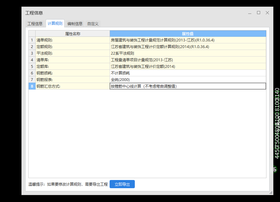The height and width of the screenshot is (202, 280).
Task: Select row number 2 header
Action: coord(32,47)
